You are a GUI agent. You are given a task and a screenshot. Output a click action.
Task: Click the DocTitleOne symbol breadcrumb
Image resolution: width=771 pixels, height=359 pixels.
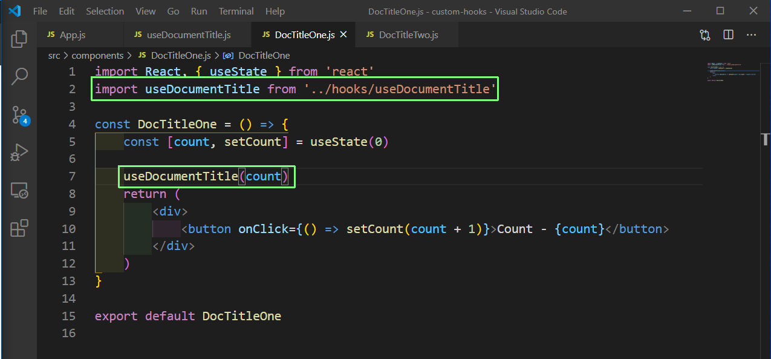(x=256, y=55)
